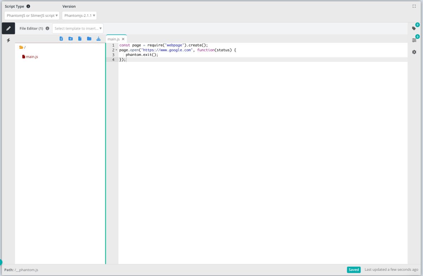Open the Script Type dropdown
Image resolution: width=423 pixels, height=276 pixels.
(32, 15)
